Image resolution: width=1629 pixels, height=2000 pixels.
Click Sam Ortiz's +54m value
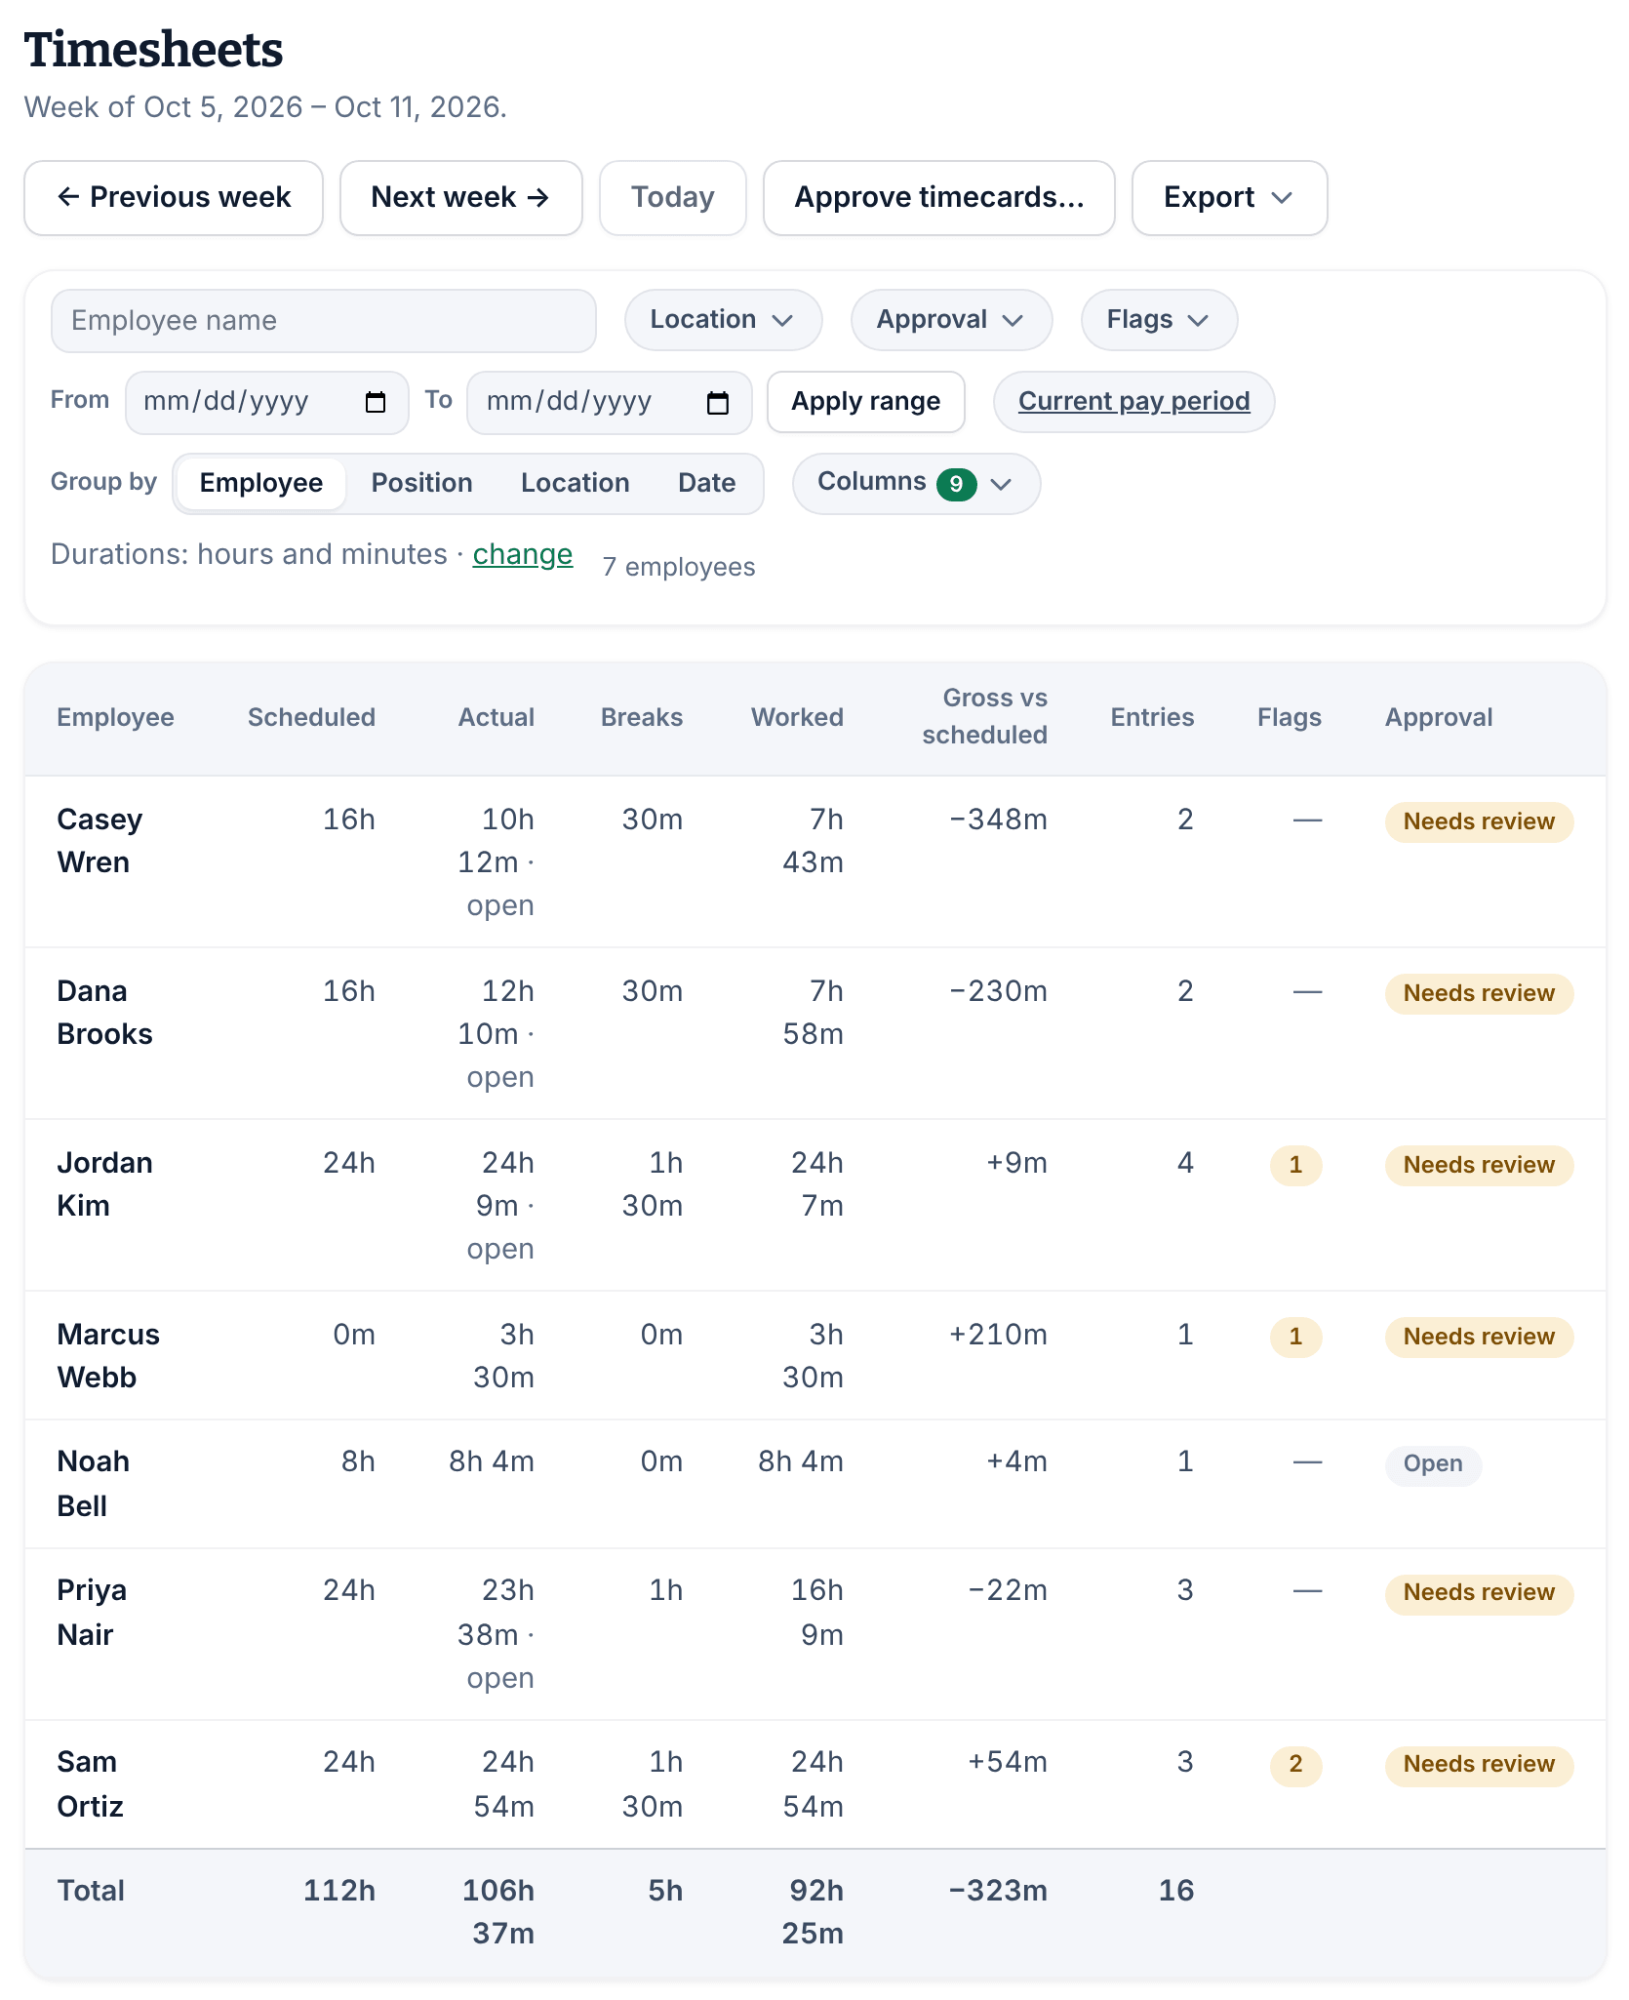coord(1008,1763)
